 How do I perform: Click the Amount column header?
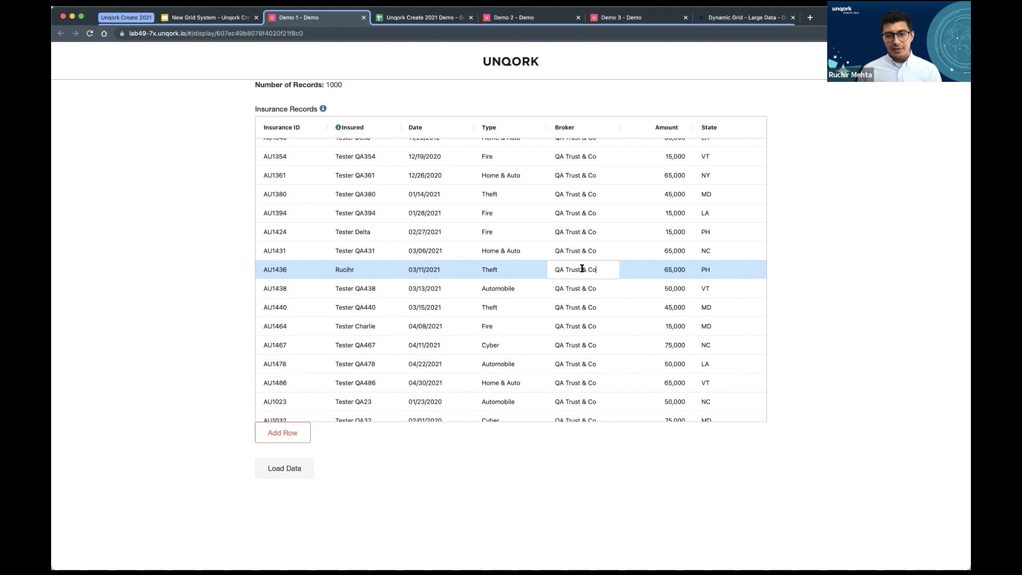(x=666, y=127)
